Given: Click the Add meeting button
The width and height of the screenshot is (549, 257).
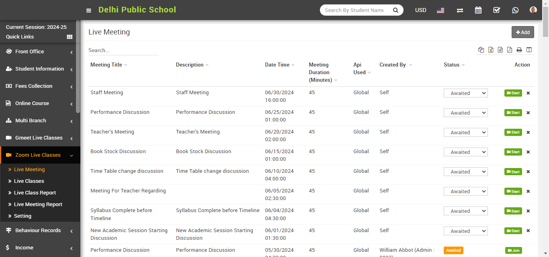Looking at the screenshot, I should pos(522,32).
